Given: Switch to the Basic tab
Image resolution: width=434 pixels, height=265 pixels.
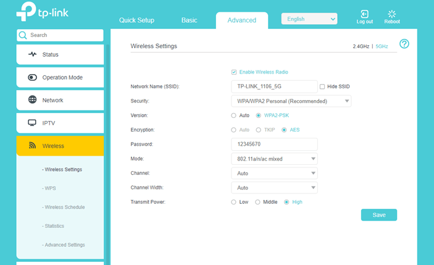Looking at the screenshot, I should (x=190, y=20).
